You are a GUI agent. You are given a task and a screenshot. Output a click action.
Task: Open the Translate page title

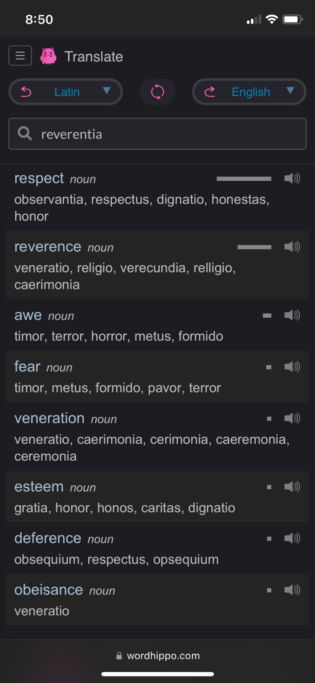pos(94,57)
